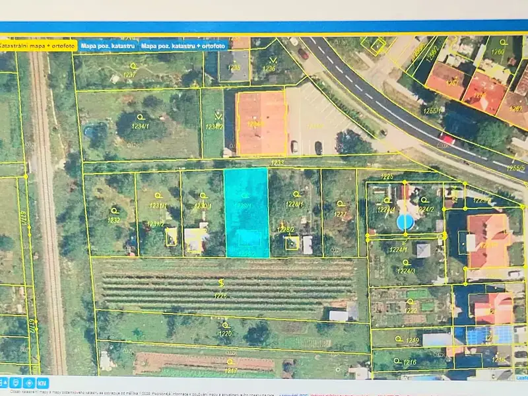
Task: Select parcel label 1227
Action: 340,214
